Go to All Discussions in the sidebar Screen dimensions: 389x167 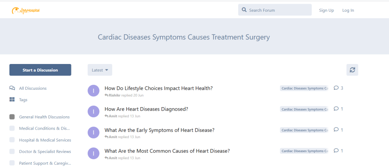tap(33, 88)
